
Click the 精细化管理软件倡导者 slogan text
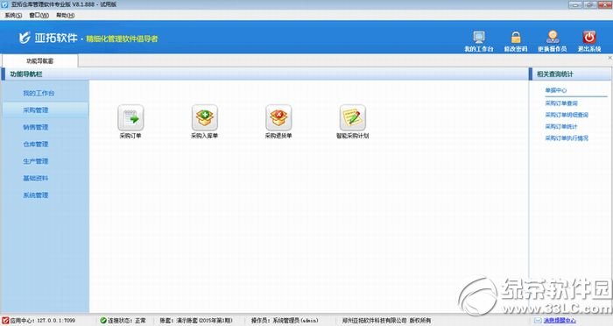(122, 39)
